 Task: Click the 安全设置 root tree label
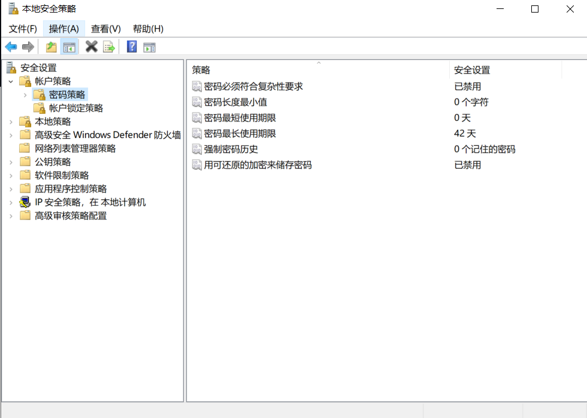coord(38,68)
